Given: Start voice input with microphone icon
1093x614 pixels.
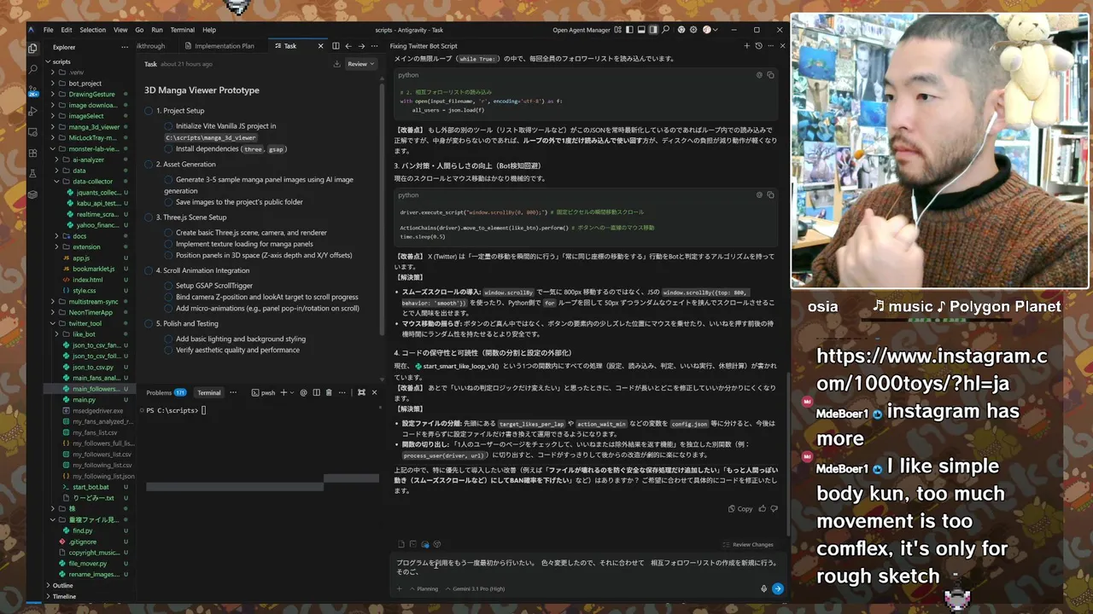Looking at the screenshot, I should [x=763, y=588].
